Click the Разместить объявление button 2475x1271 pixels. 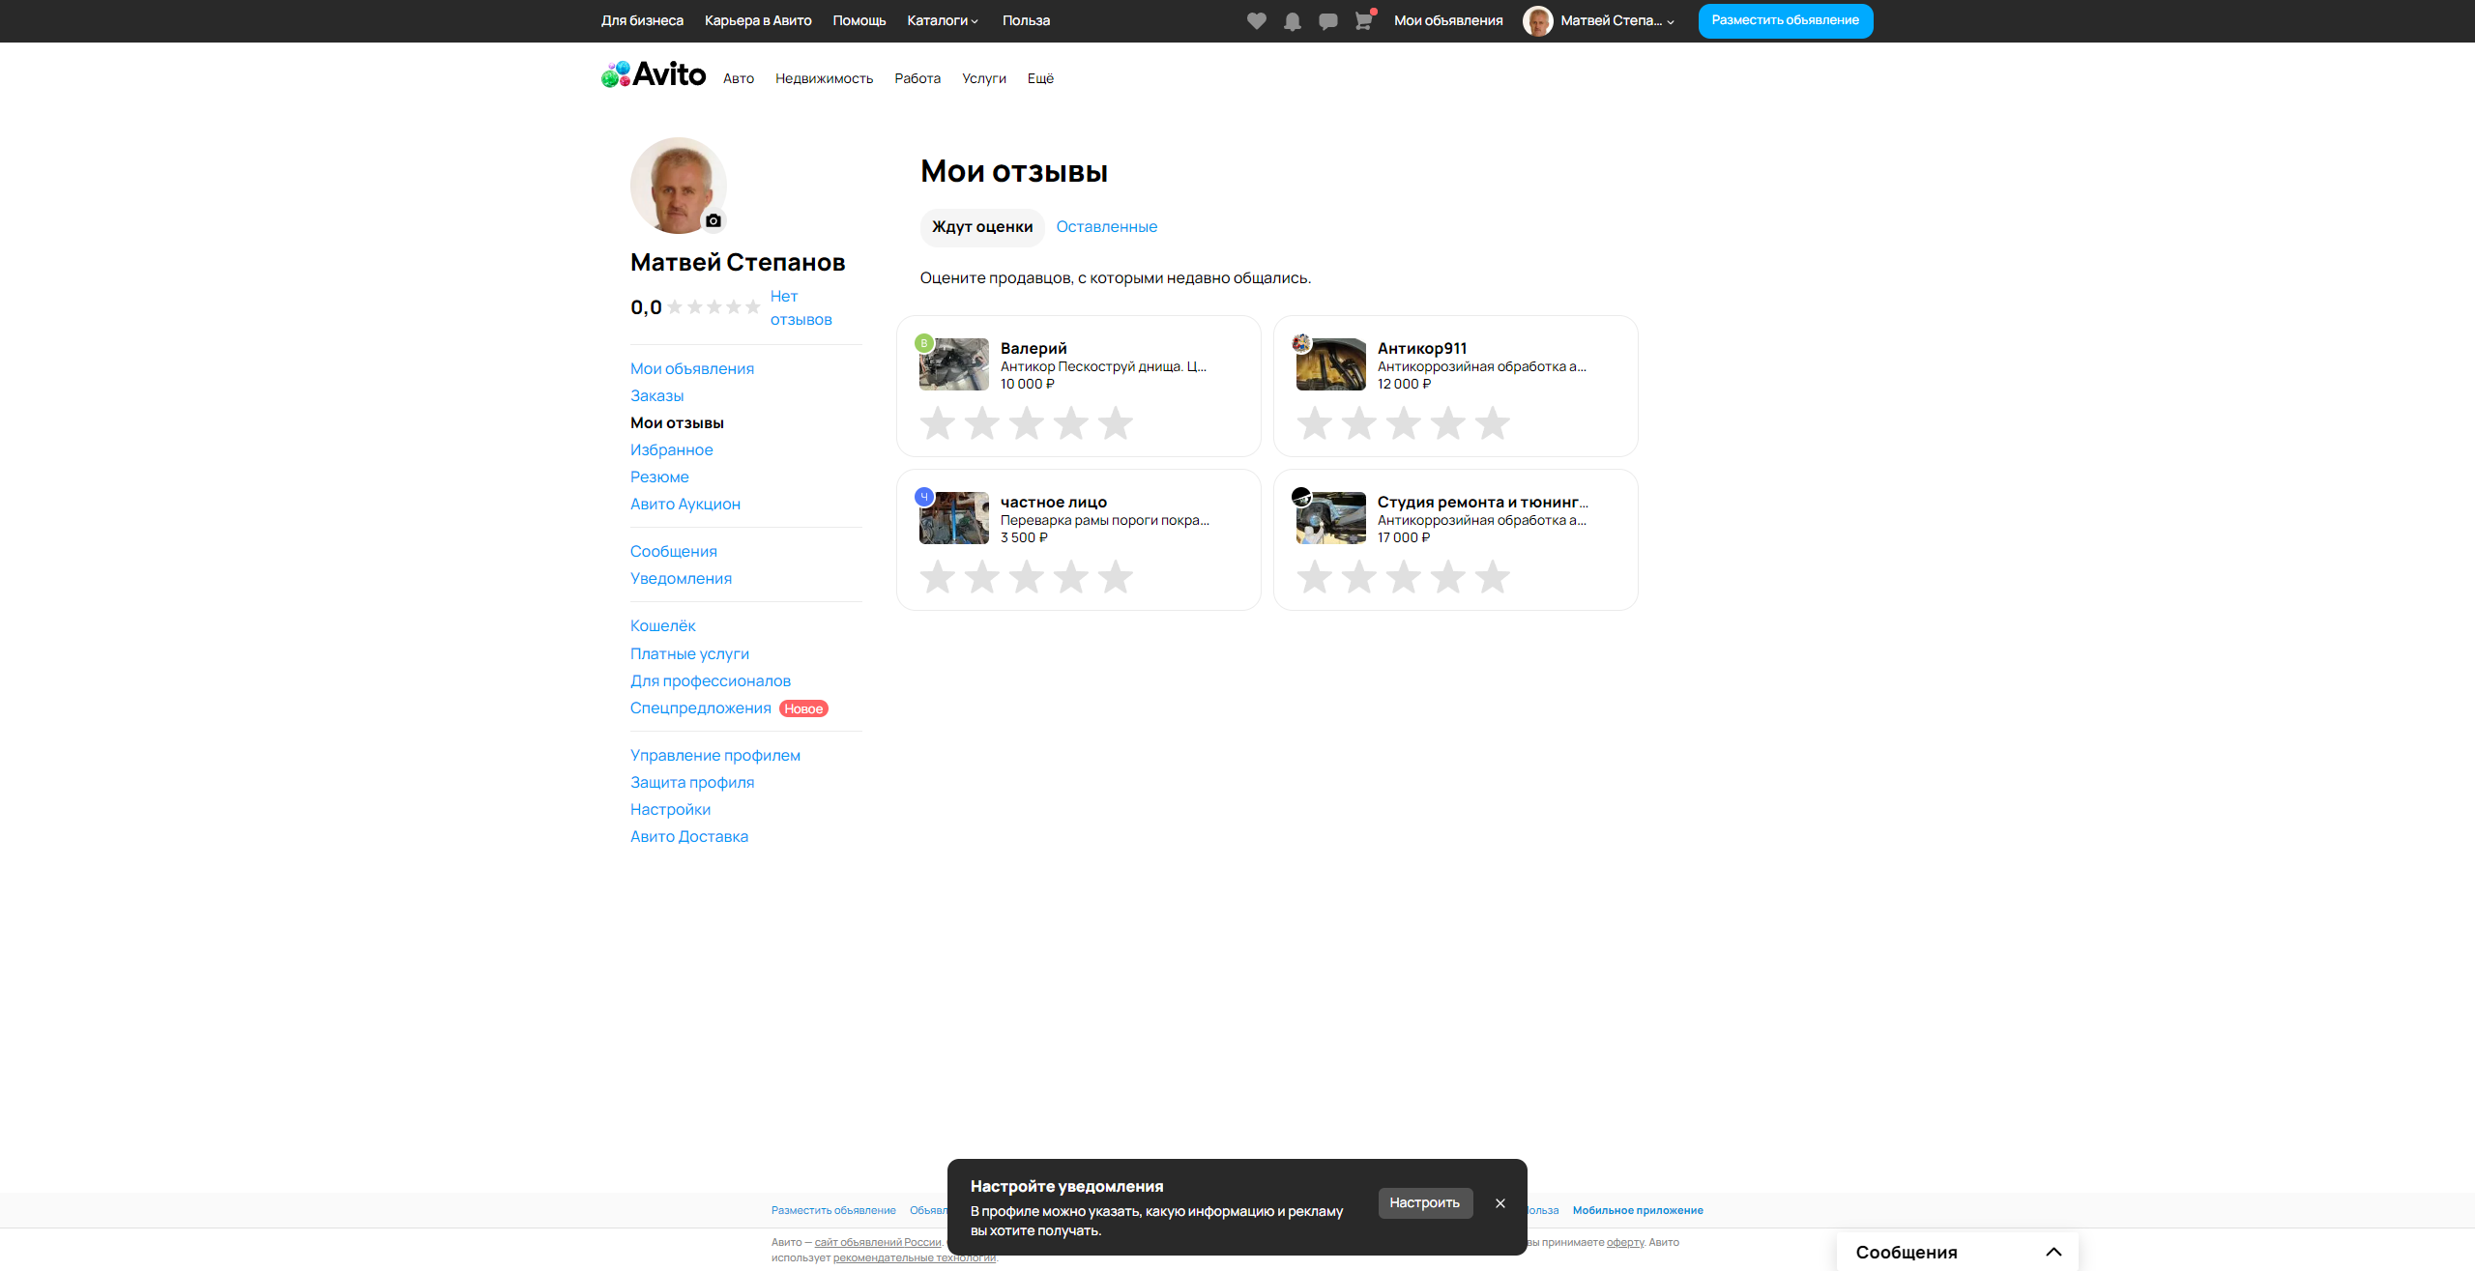(x=1785, y=20)
